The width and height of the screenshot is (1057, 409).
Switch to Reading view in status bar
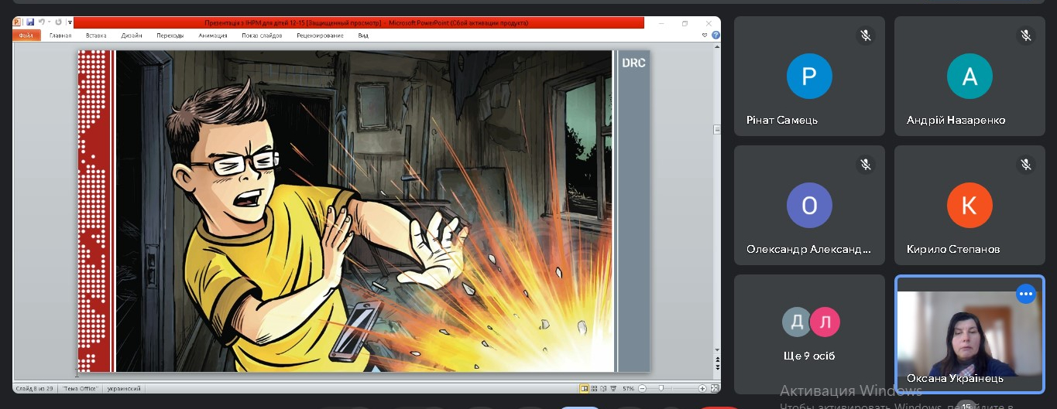tap(603, 388)
